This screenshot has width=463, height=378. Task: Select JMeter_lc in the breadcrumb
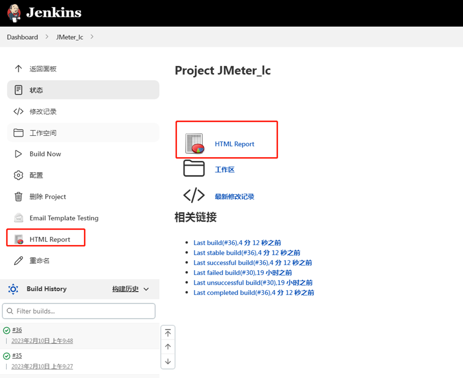point(69,37)
